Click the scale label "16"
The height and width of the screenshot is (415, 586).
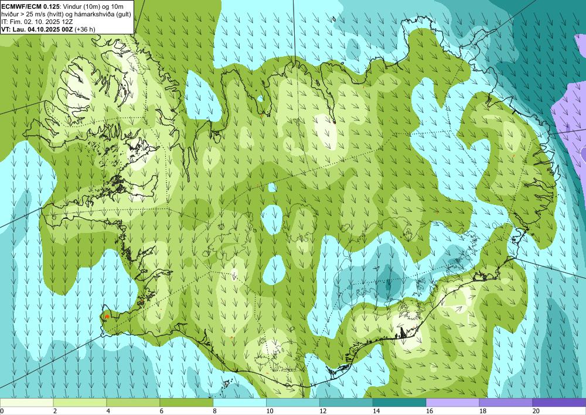(430, 411)
